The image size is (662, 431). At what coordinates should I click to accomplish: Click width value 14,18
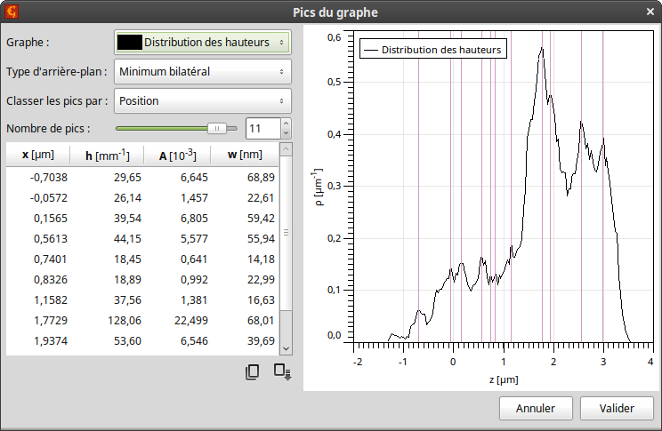(261, 259)
